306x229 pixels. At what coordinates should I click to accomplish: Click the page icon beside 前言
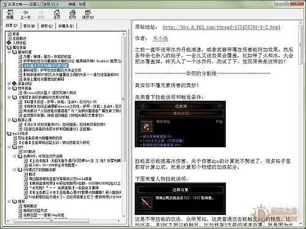(x=9, y=34)
